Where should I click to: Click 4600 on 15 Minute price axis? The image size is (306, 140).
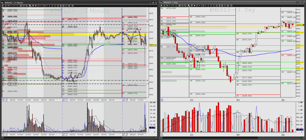pyautogui.click(x=151, y=20)
